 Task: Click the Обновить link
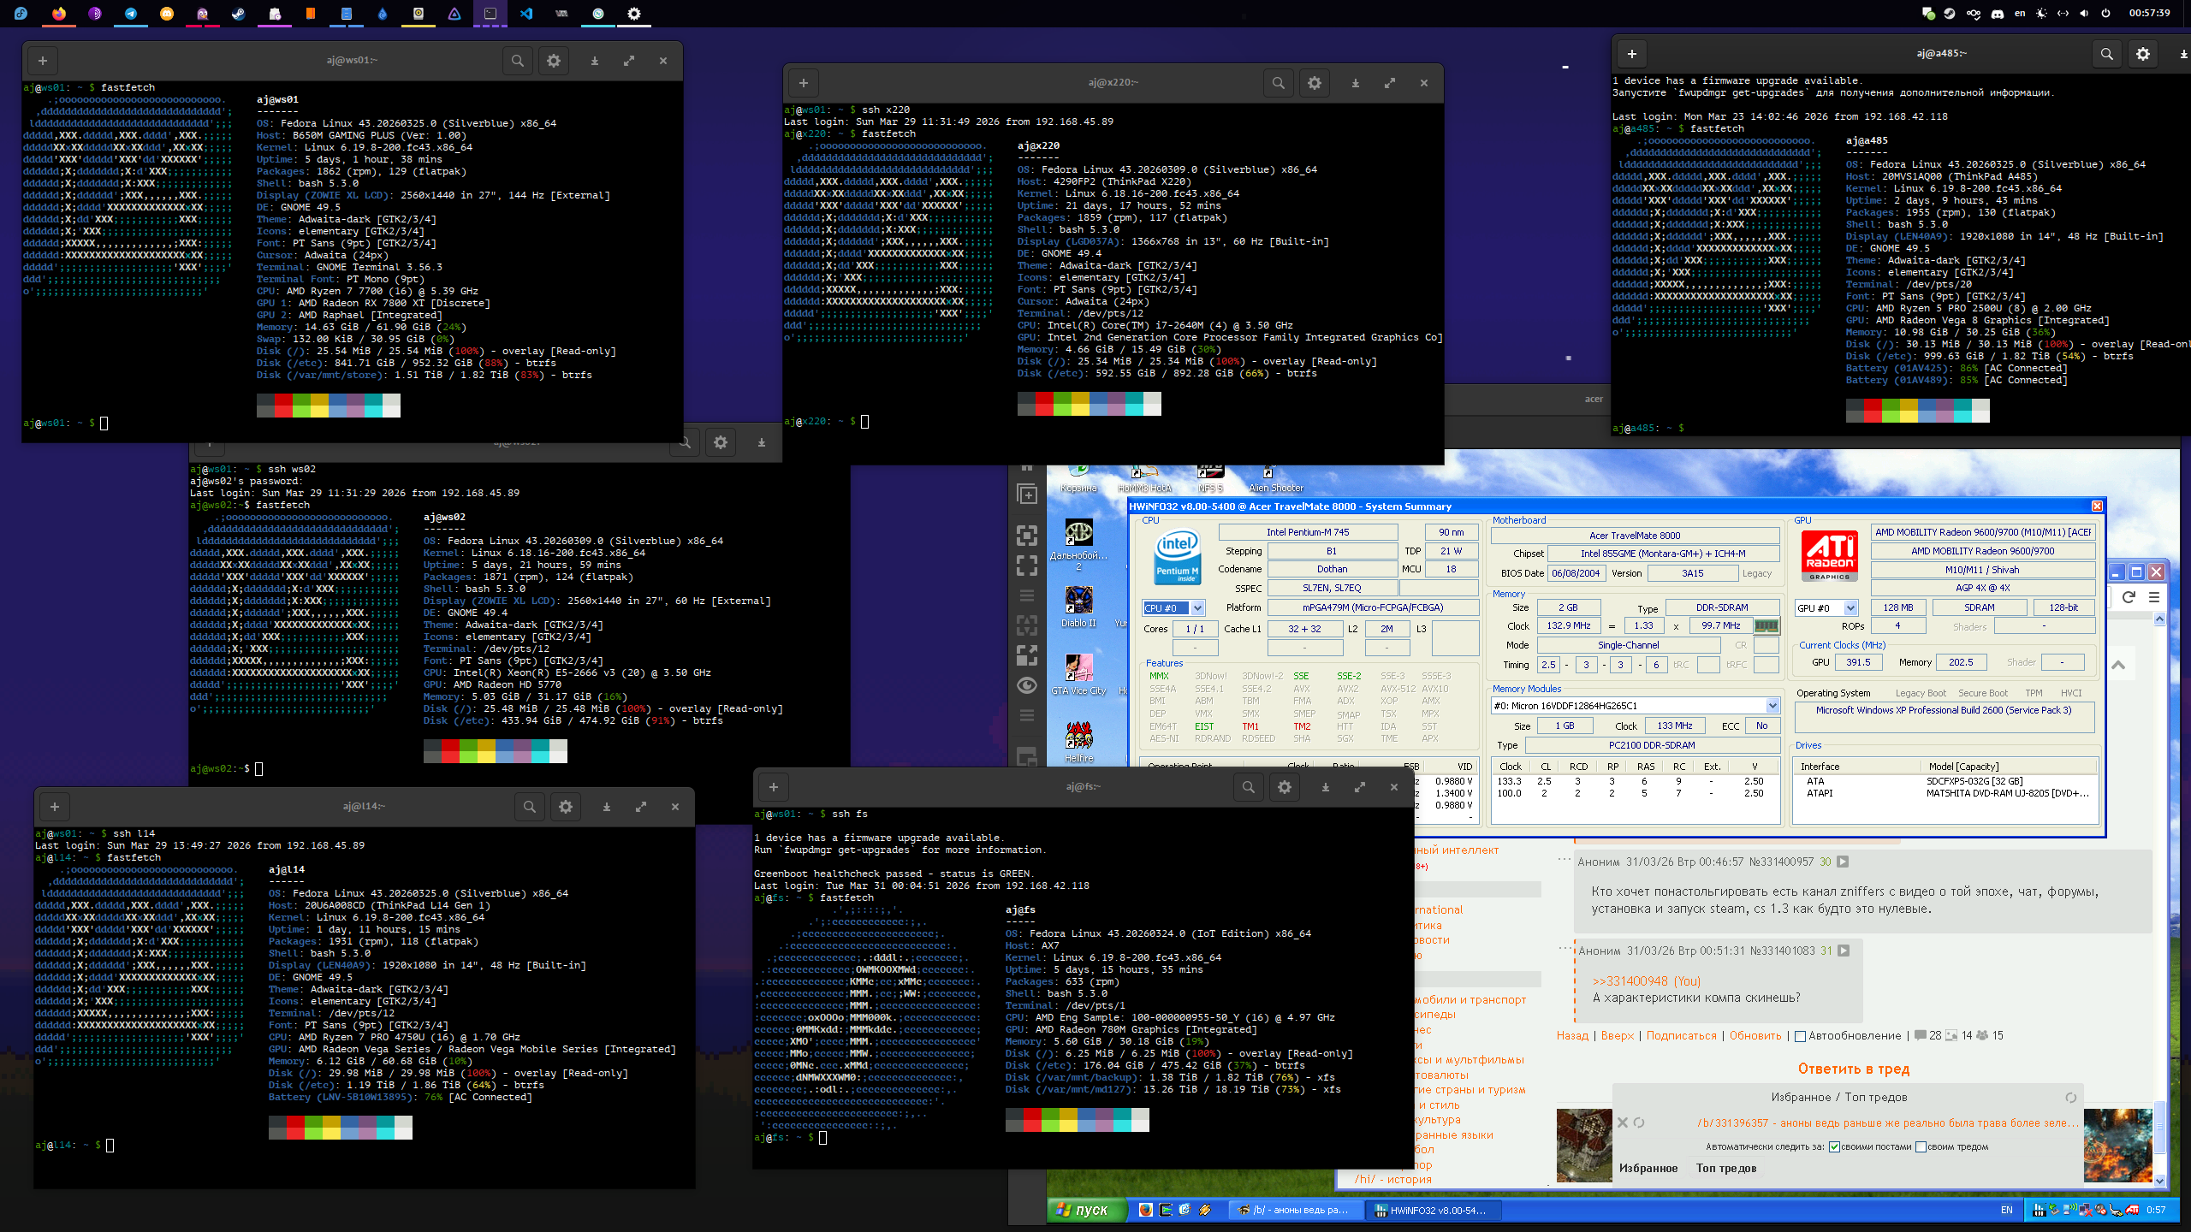pyautogui.click(x=1755, y=1036)
